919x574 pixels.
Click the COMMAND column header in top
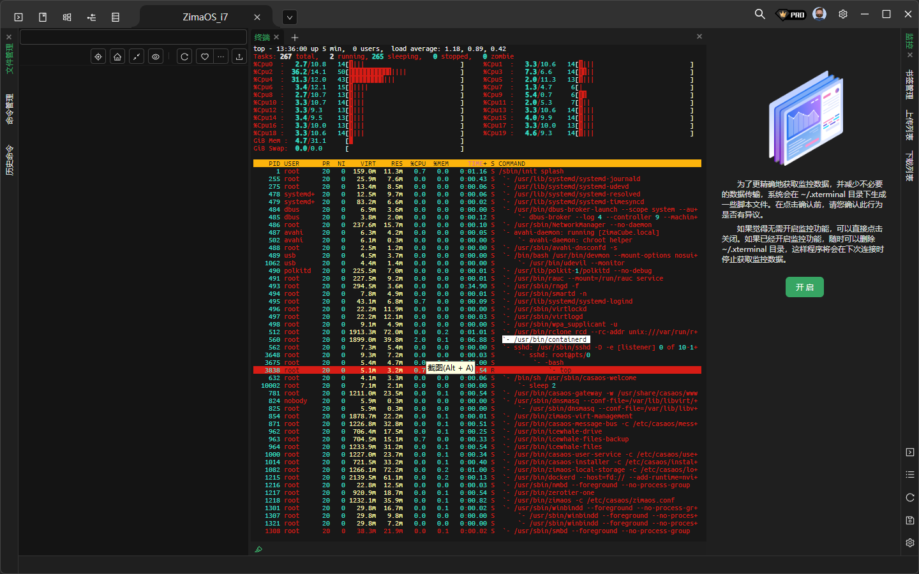(512, 164)
